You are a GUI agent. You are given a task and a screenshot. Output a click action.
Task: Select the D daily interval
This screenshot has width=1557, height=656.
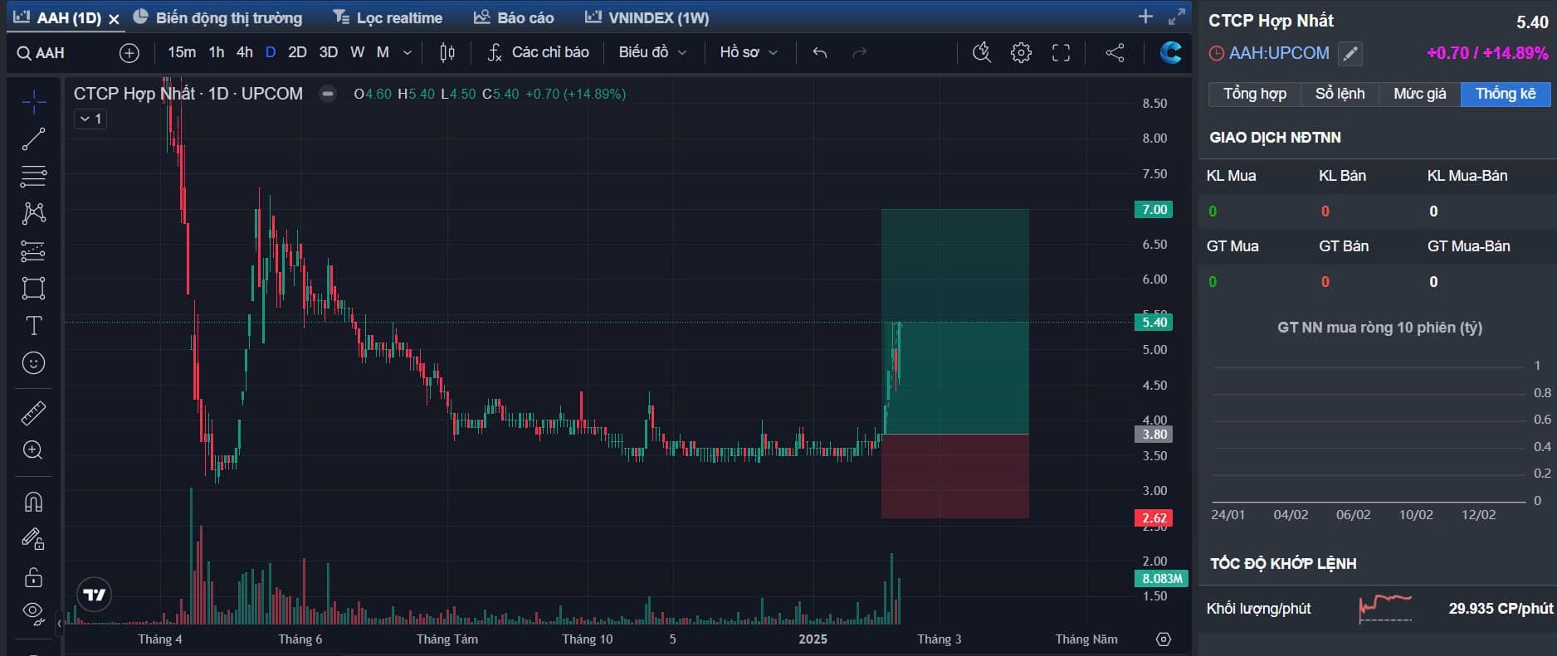pos(271,52)
